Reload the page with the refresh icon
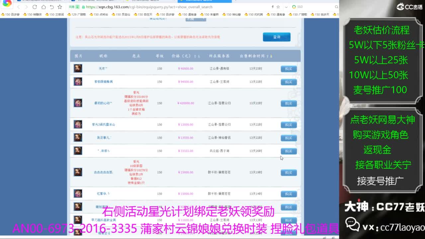 (35, 7)
